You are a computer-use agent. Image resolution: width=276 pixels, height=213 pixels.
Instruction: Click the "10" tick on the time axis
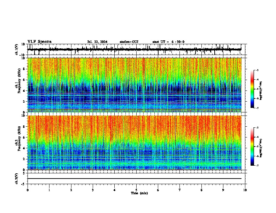point(245,190)
